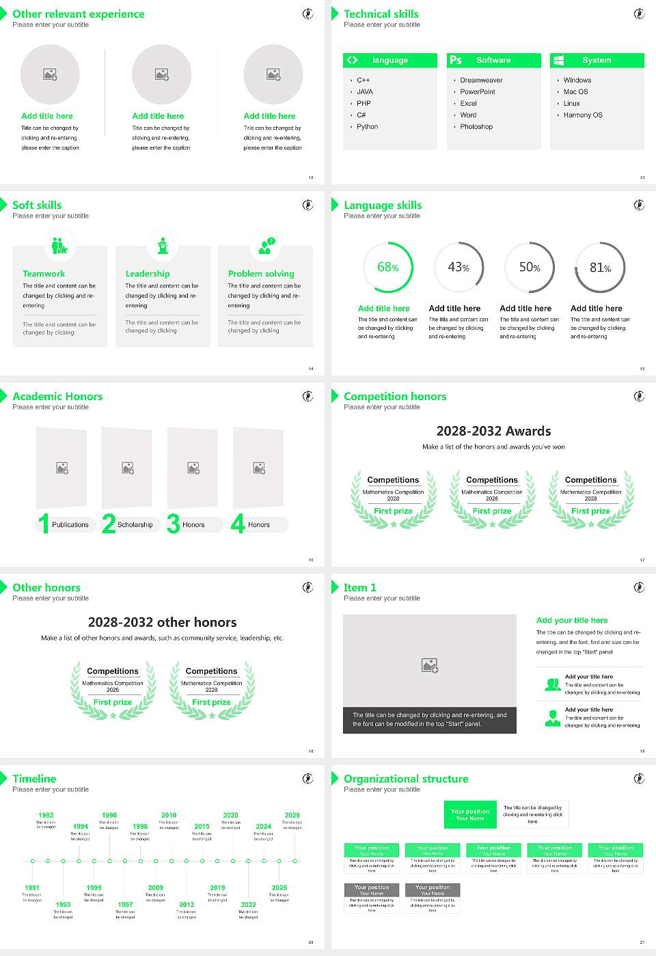Click the Windows logo in the System header

point(558,60)
